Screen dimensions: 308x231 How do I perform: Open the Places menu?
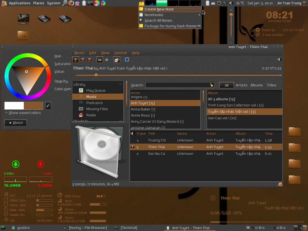[39, 3]
